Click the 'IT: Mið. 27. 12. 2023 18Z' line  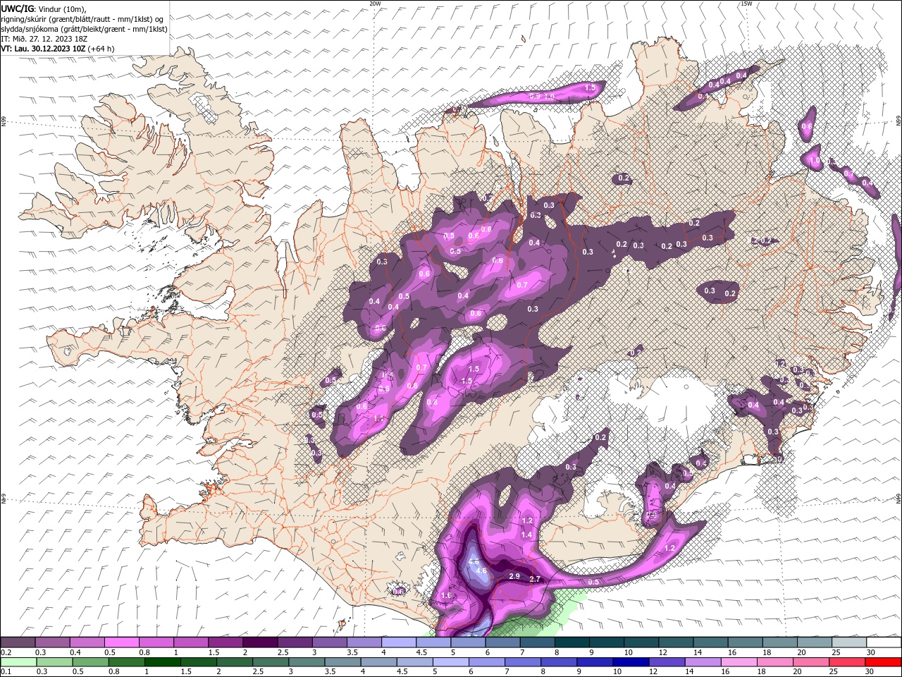45,39
